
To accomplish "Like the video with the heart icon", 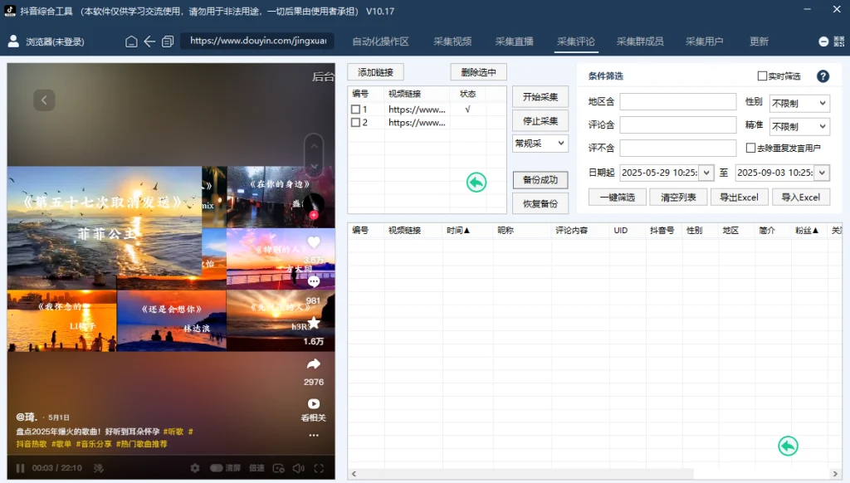I will 314,242.
